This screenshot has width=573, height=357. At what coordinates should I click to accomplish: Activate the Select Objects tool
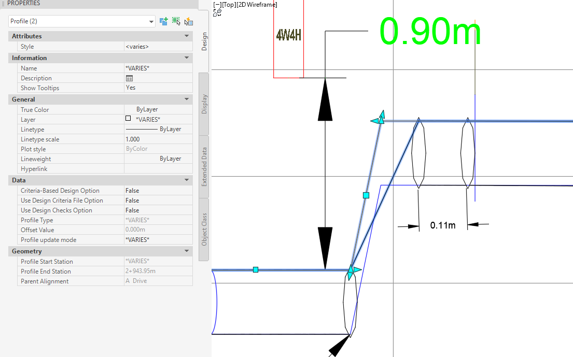pos(176,21)
